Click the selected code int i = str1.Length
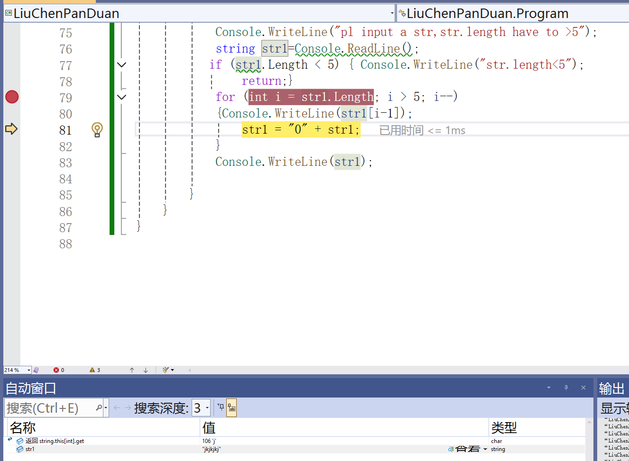The width and height of the screenshot is (629, 461). coord(311,97)
